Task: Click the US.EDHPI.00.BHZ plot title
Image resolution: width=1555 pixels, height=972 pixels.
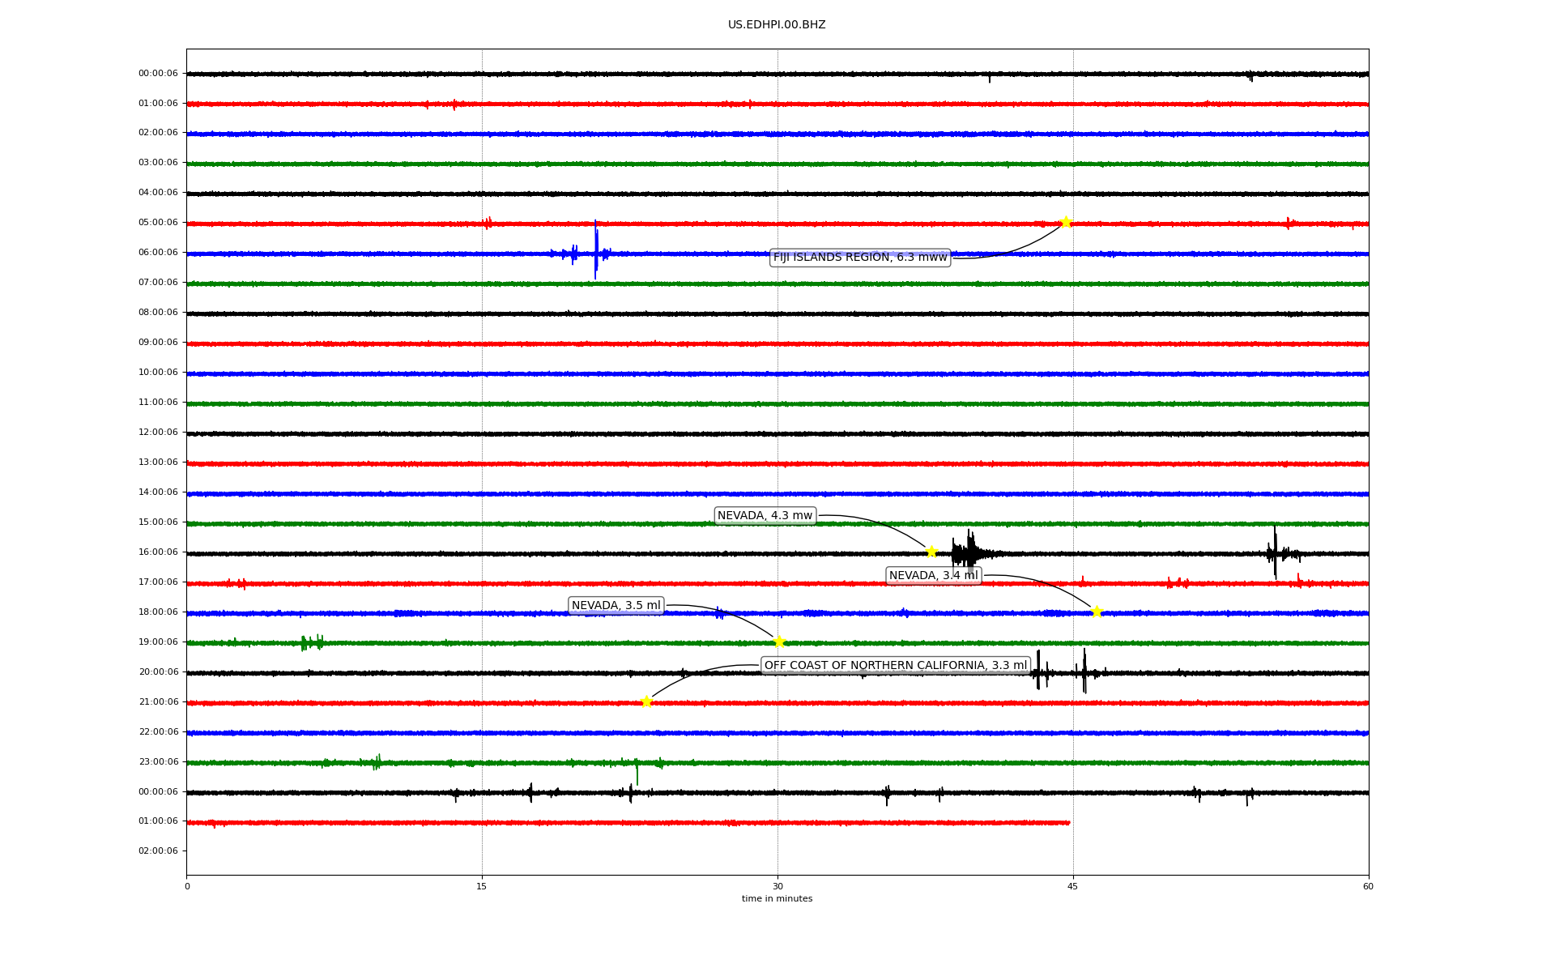Action: [776, 25]
